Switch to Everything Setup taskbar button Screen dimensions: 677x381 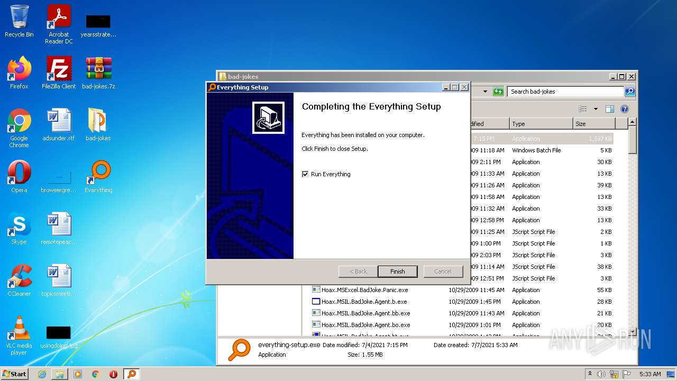coord(131,374)
